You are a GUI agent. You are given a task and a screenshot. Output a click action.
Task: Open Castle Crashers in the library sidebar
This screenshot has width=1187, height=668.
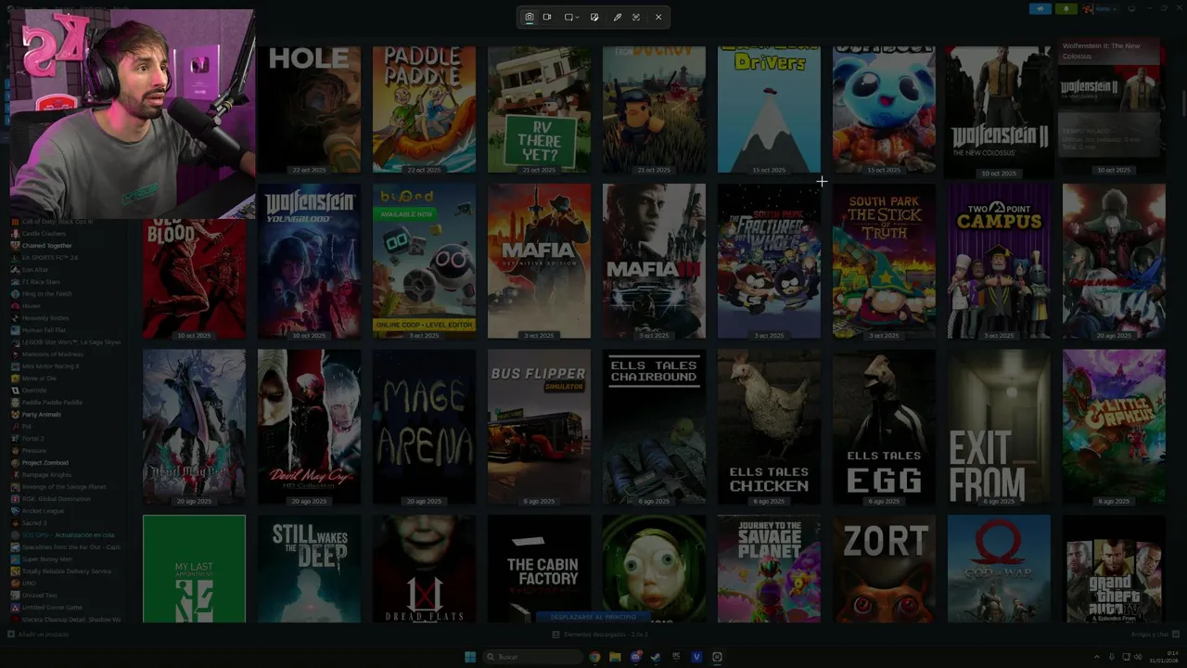pos(45,234)
